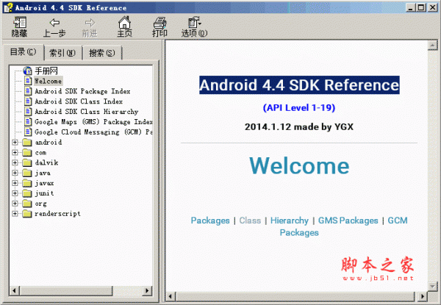Click the org folder icon

27,204
